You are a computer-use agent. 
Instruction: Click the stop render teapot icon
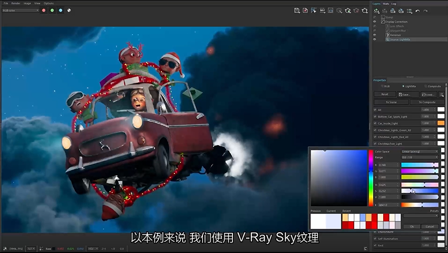[x=356, y=11]
